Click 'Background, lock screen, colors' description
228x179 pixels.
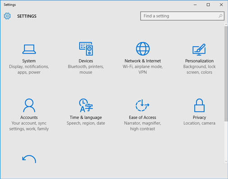(x=199, y=69)
